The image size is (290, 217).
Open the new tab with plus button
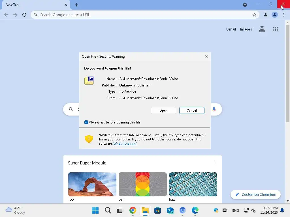76,5
